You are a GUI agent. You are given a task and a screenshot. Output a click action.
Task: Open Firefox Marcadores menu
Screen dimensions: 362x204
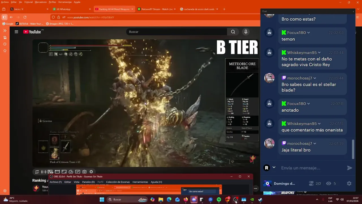point(41,2)
